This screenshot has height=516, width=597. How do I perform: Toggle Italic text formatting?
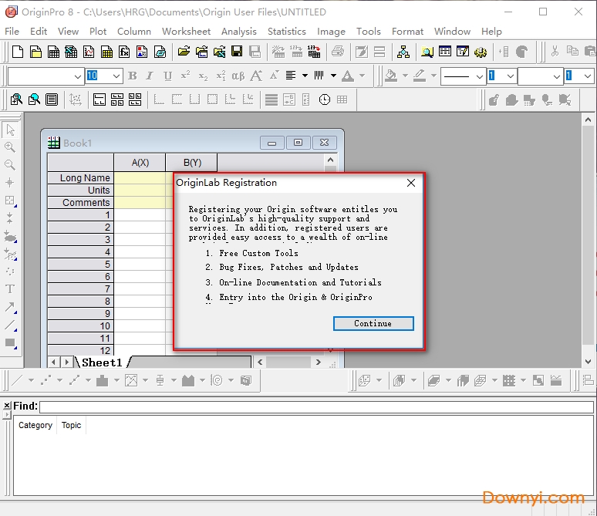pyautogui.click(x=149, y=76)
